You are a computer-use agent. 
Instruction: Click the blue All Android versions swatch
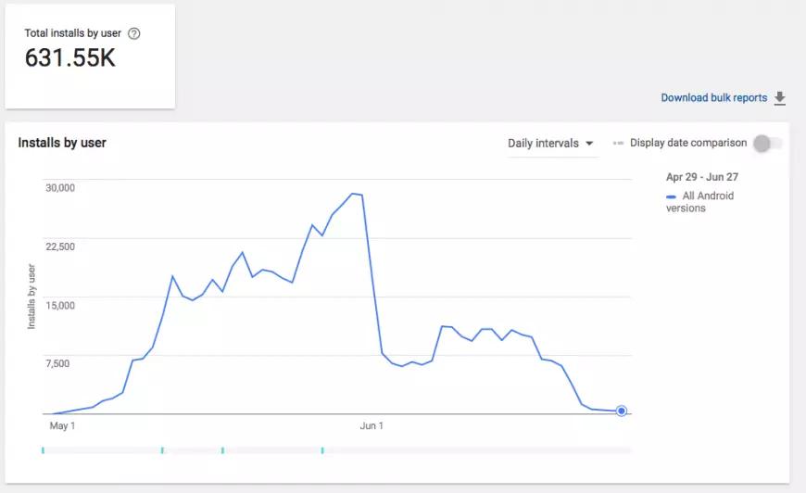point(671,196)
